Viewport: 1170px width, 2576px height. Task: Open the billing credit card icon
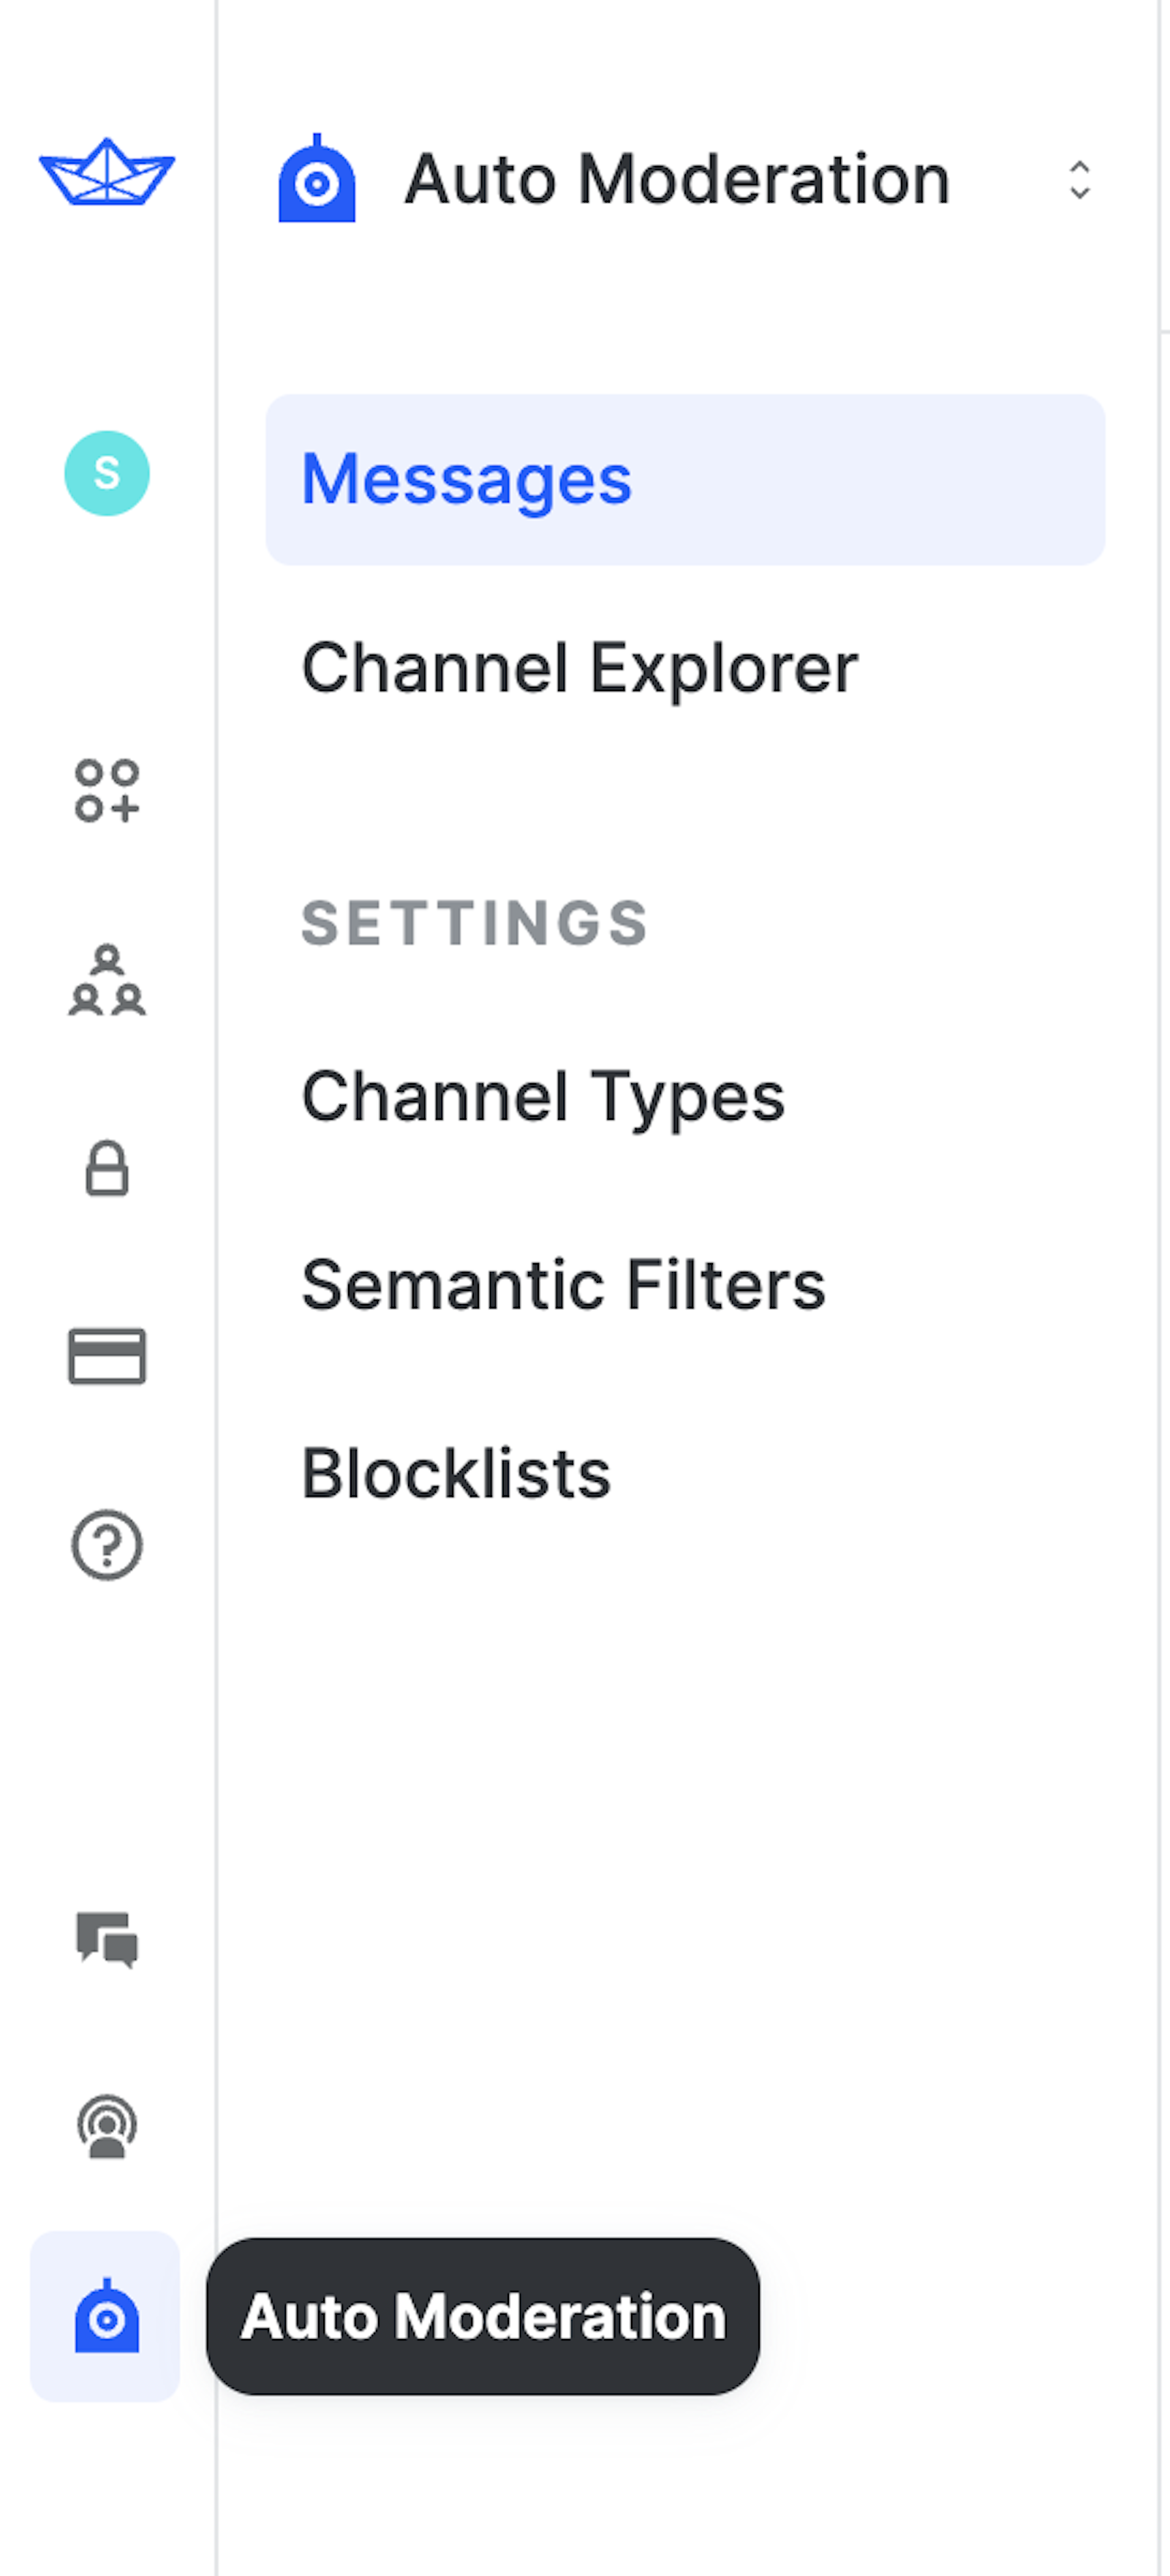click(107, 1356)
